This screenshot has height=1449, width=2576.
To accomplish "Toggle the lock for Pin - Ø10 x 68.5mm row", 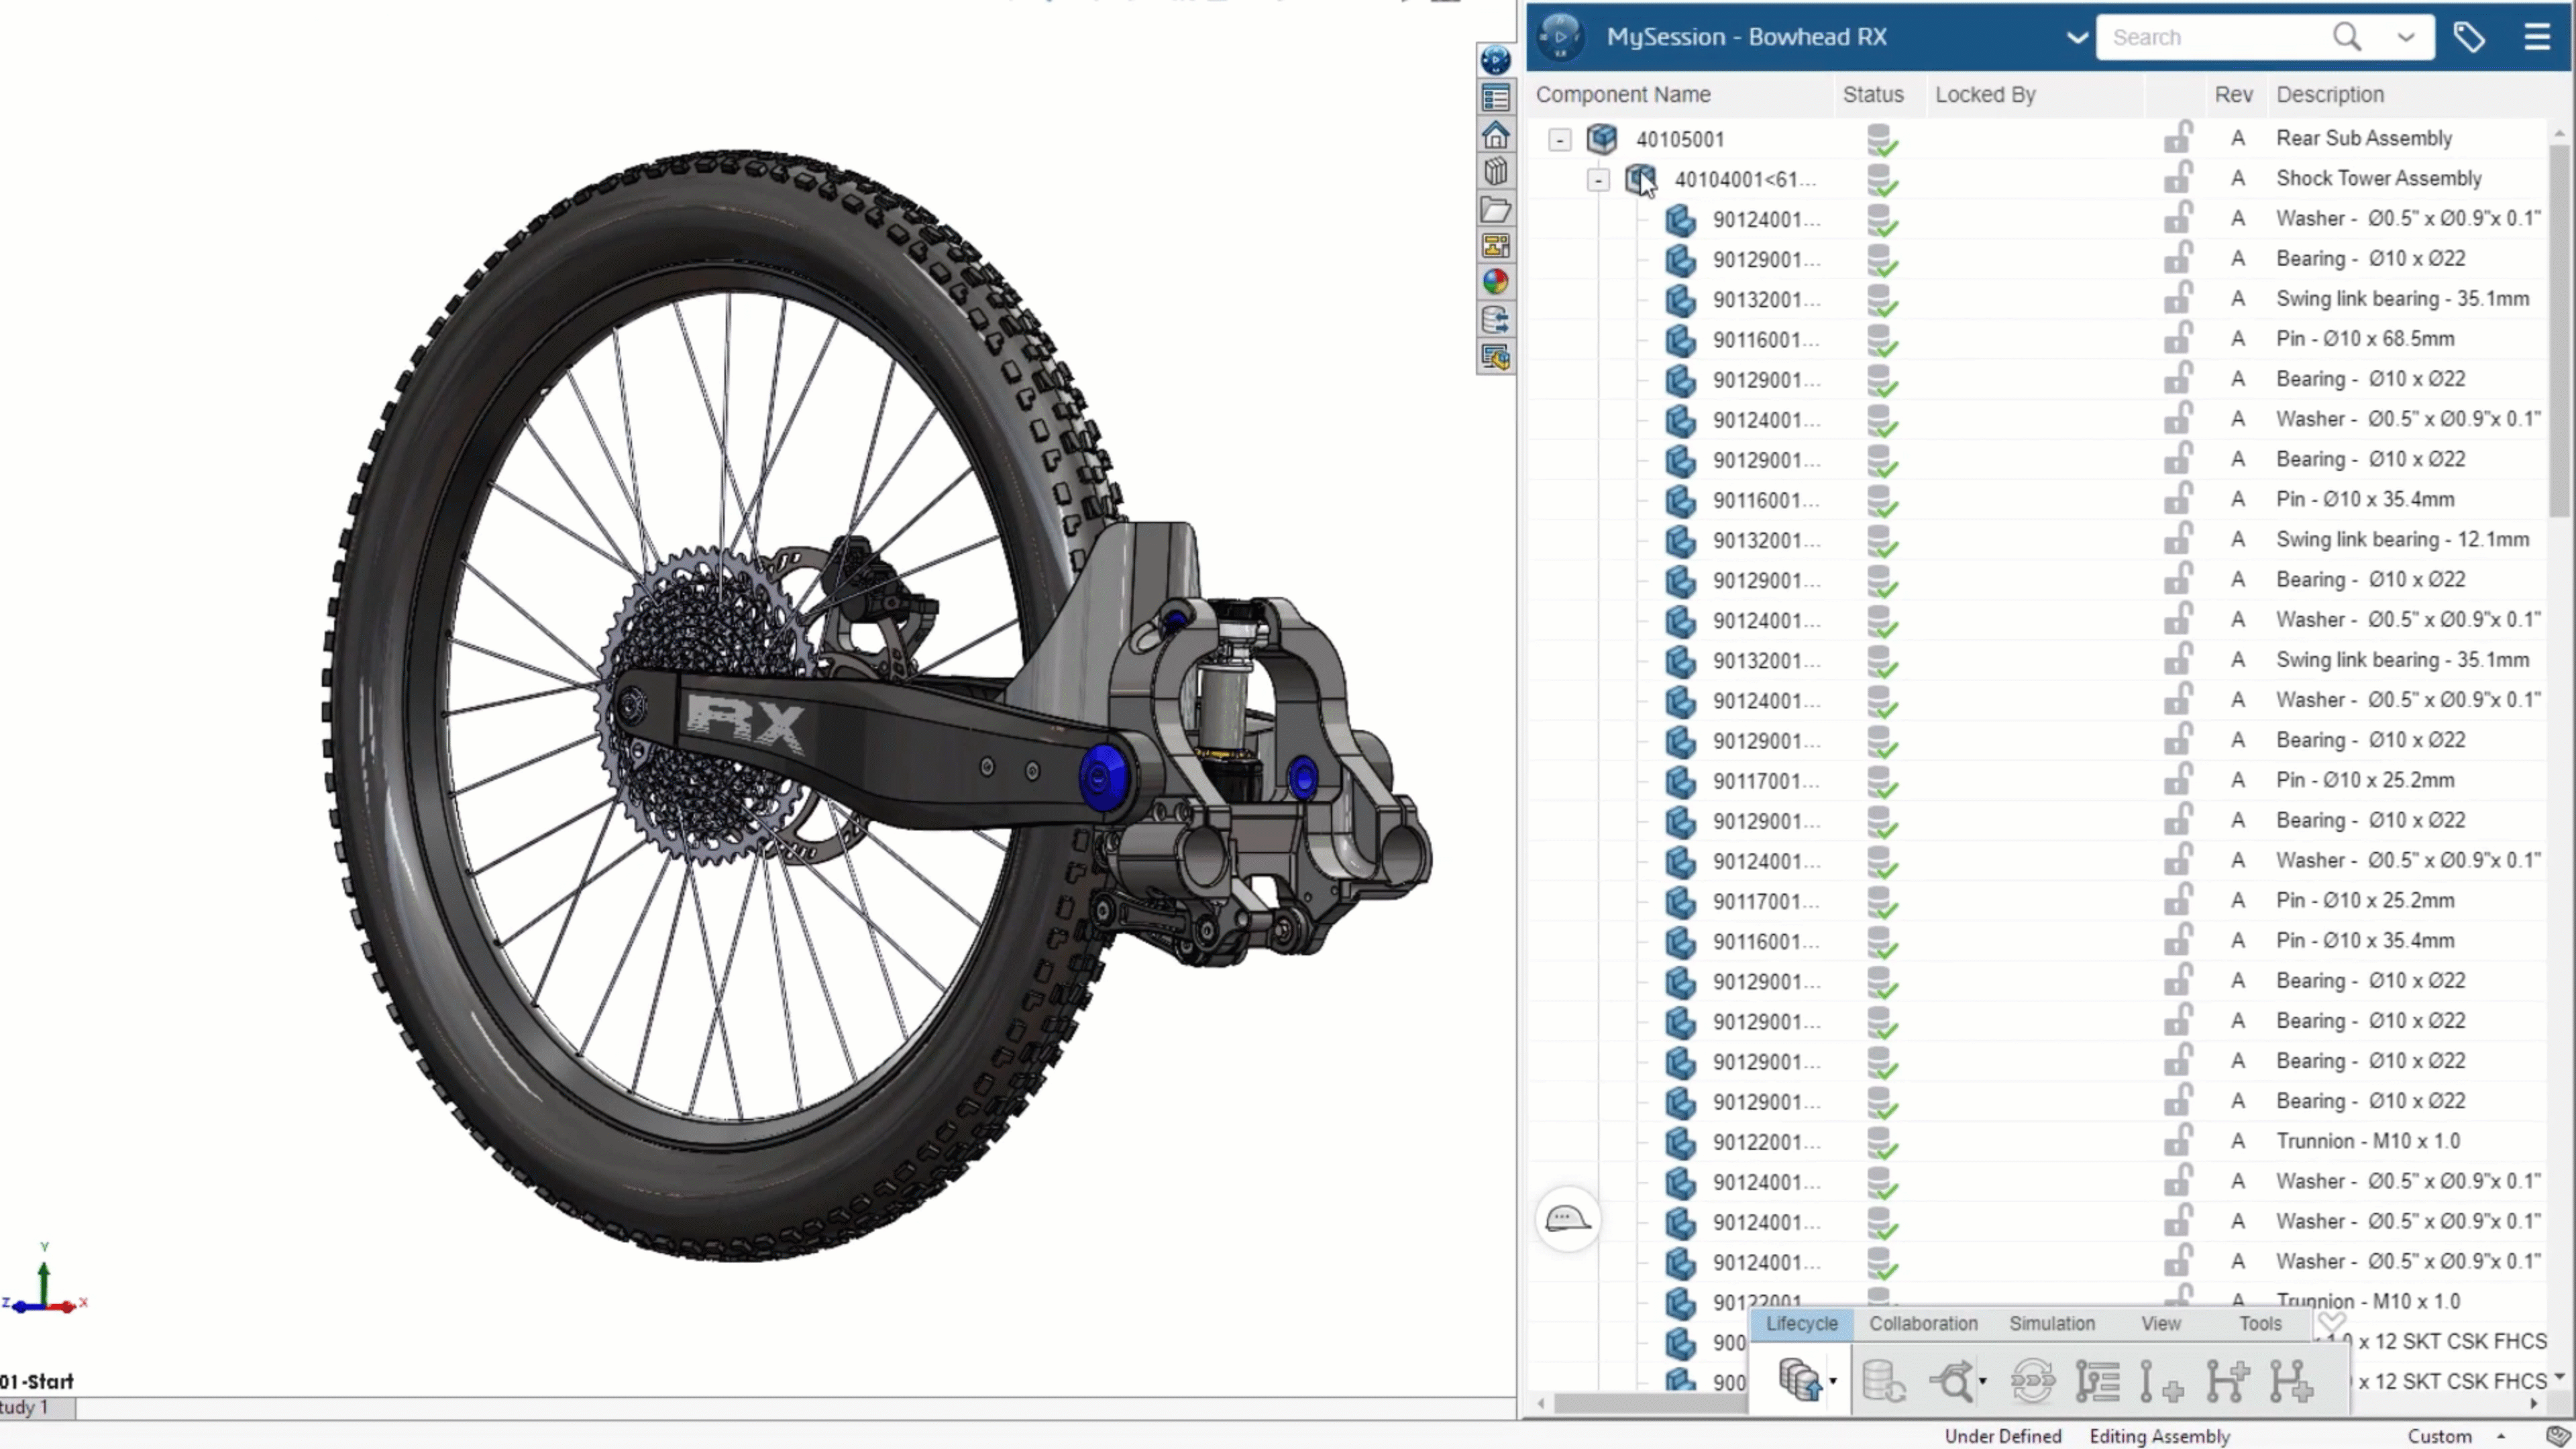I will tap(2178, 338).
